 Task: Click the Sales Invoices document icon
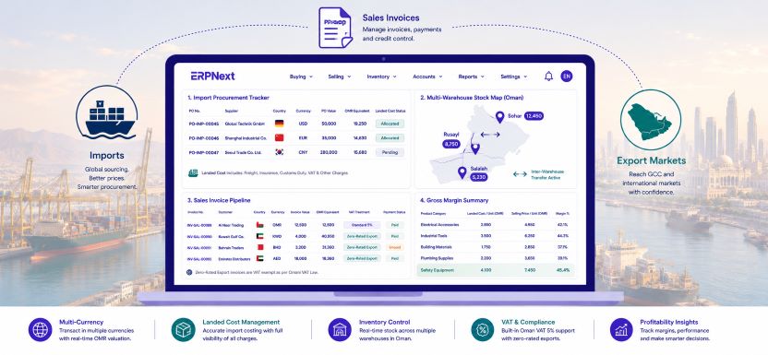335,28
